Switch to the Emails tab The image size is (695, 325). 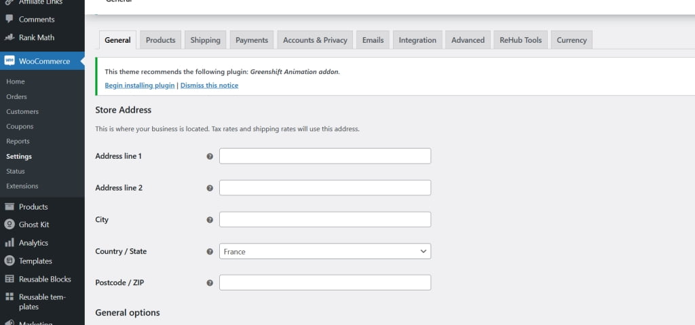point(373,40)
